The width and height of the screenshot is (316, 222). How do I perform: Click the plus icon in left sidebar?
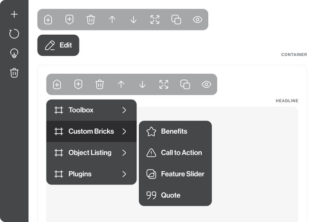coord(14,14)
